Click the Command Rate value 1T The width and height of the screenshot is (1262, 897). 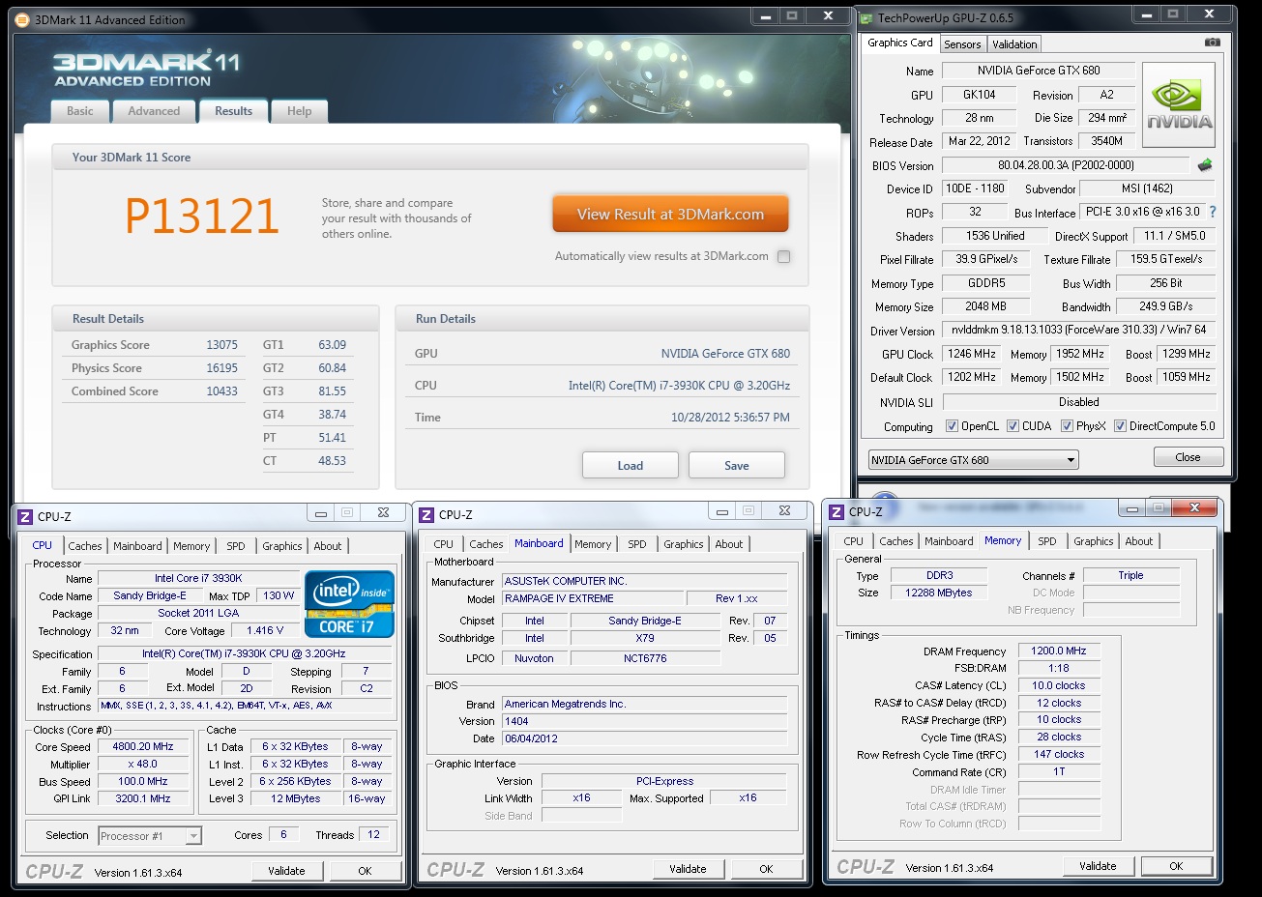pyautogui.click(x=1059, y=772)
